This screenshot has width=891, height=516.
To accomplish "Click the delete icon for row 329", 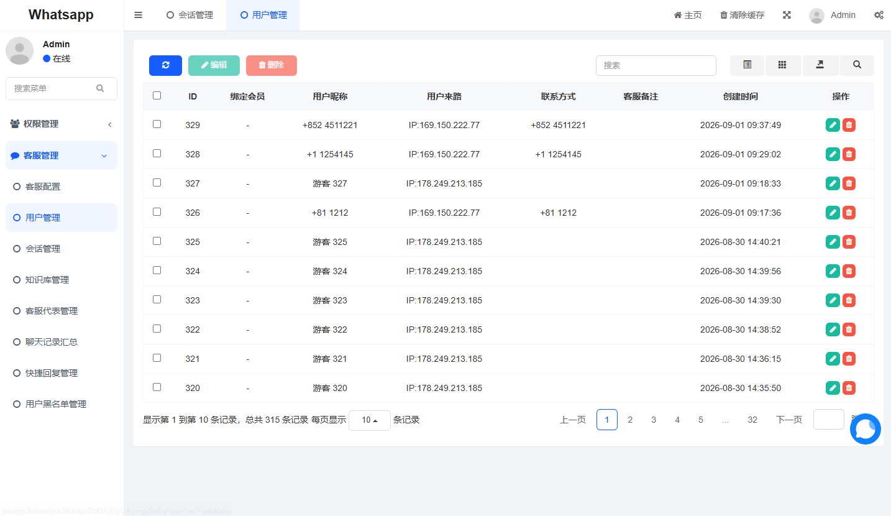I will tap(849, 125).
